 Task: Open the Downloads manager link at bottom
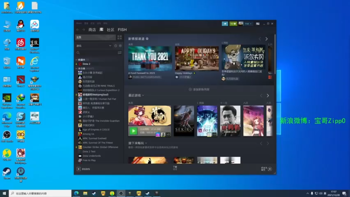(x=175, y=168)
